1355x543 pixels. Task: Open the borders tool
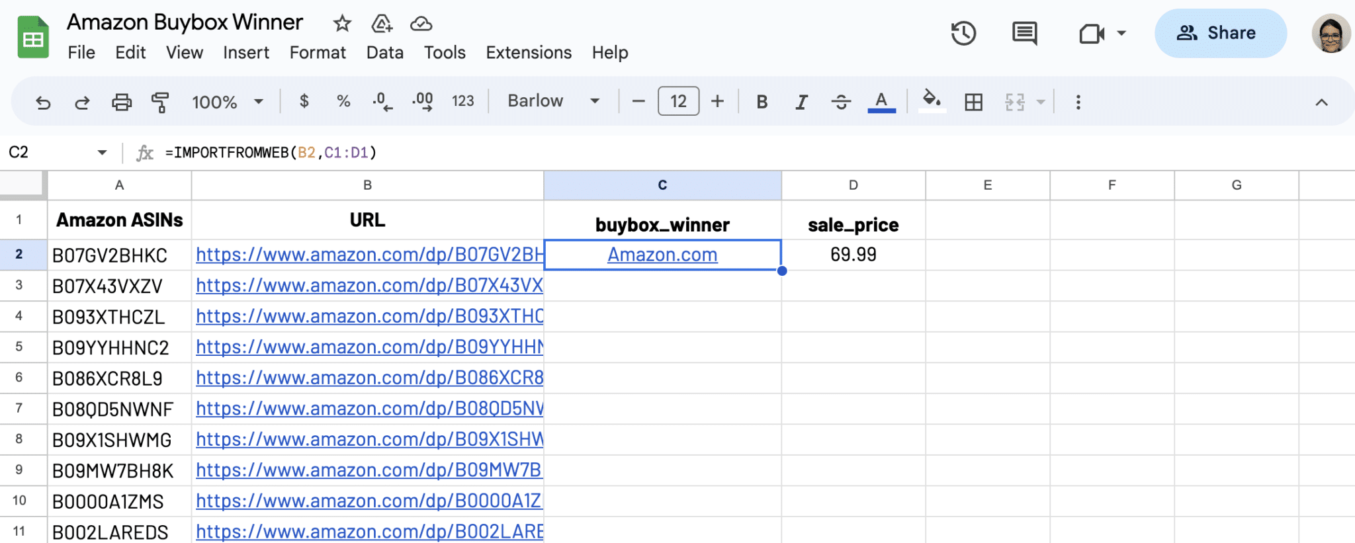(973, 102)
